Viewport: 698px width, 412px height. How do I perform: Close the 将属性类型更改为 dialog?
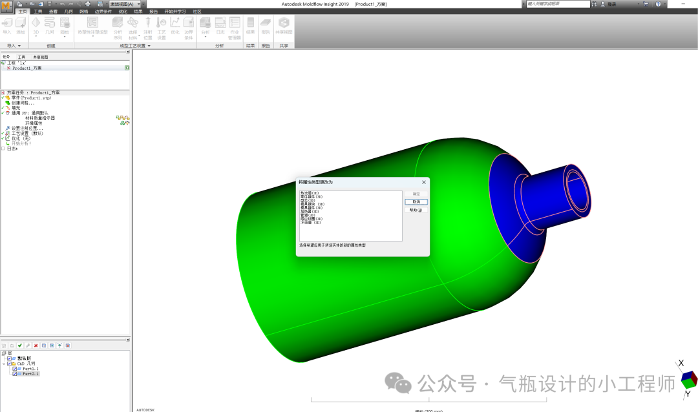click(424, 182)
